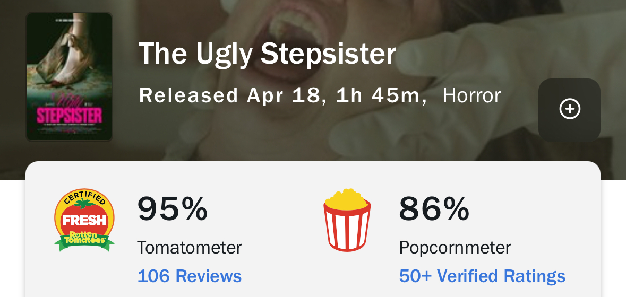Click the green Rotten Tomatoes ribbon on the badge
The width and height of the screenshot is (626, 297).
[84, 240]
